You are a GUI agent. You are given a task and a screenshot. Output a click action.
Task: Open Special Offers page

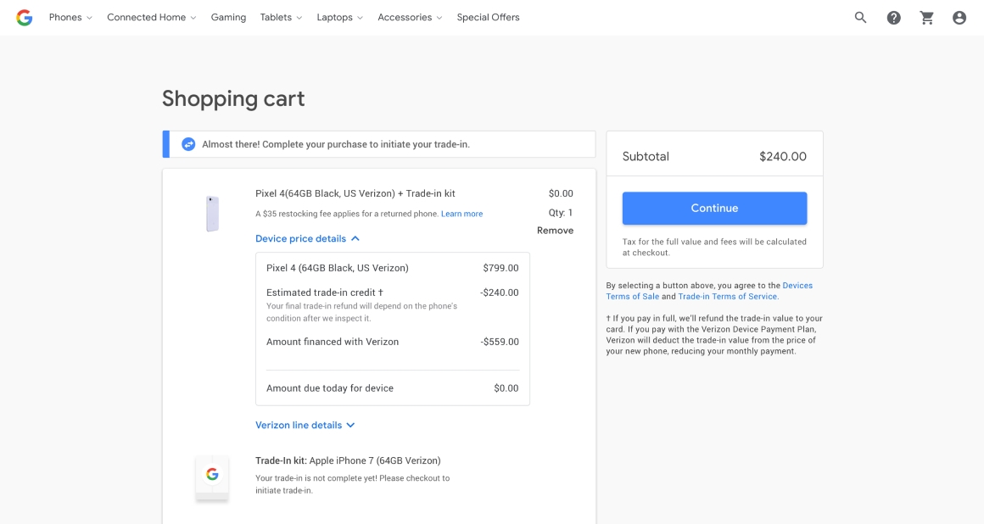tap(489, 18)
